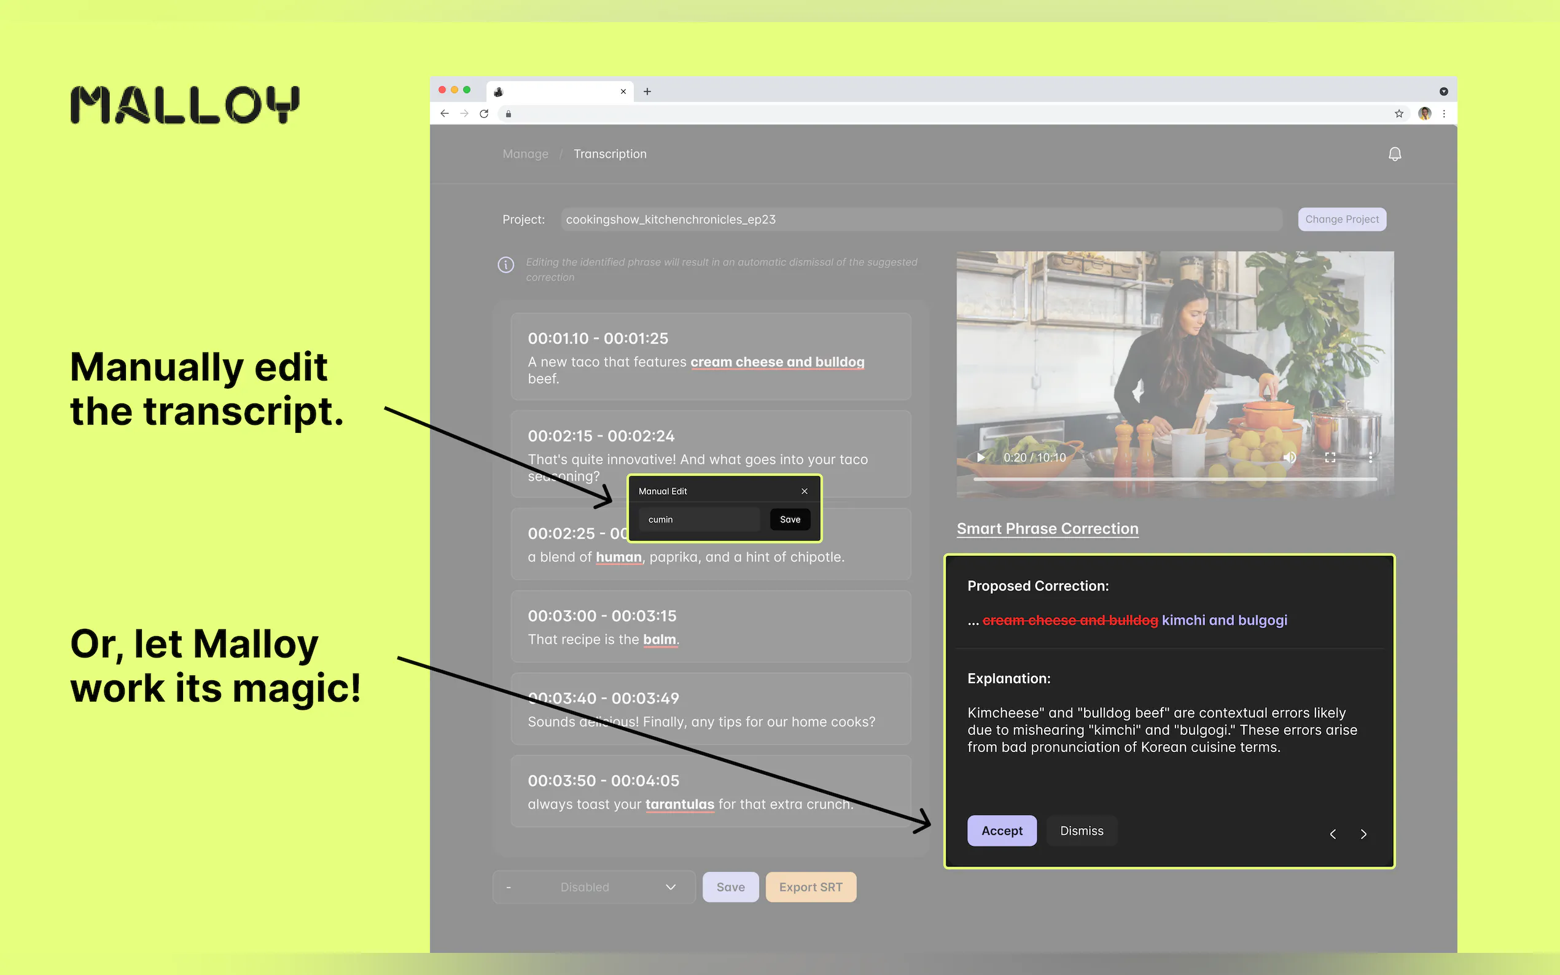Click the video progress bar
Viewport: 1560px width, 975px height.
click(x=1174, y=479)
